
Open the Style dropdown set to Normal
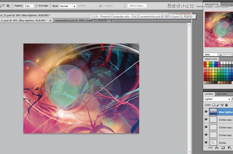click(x=68, y=6)
